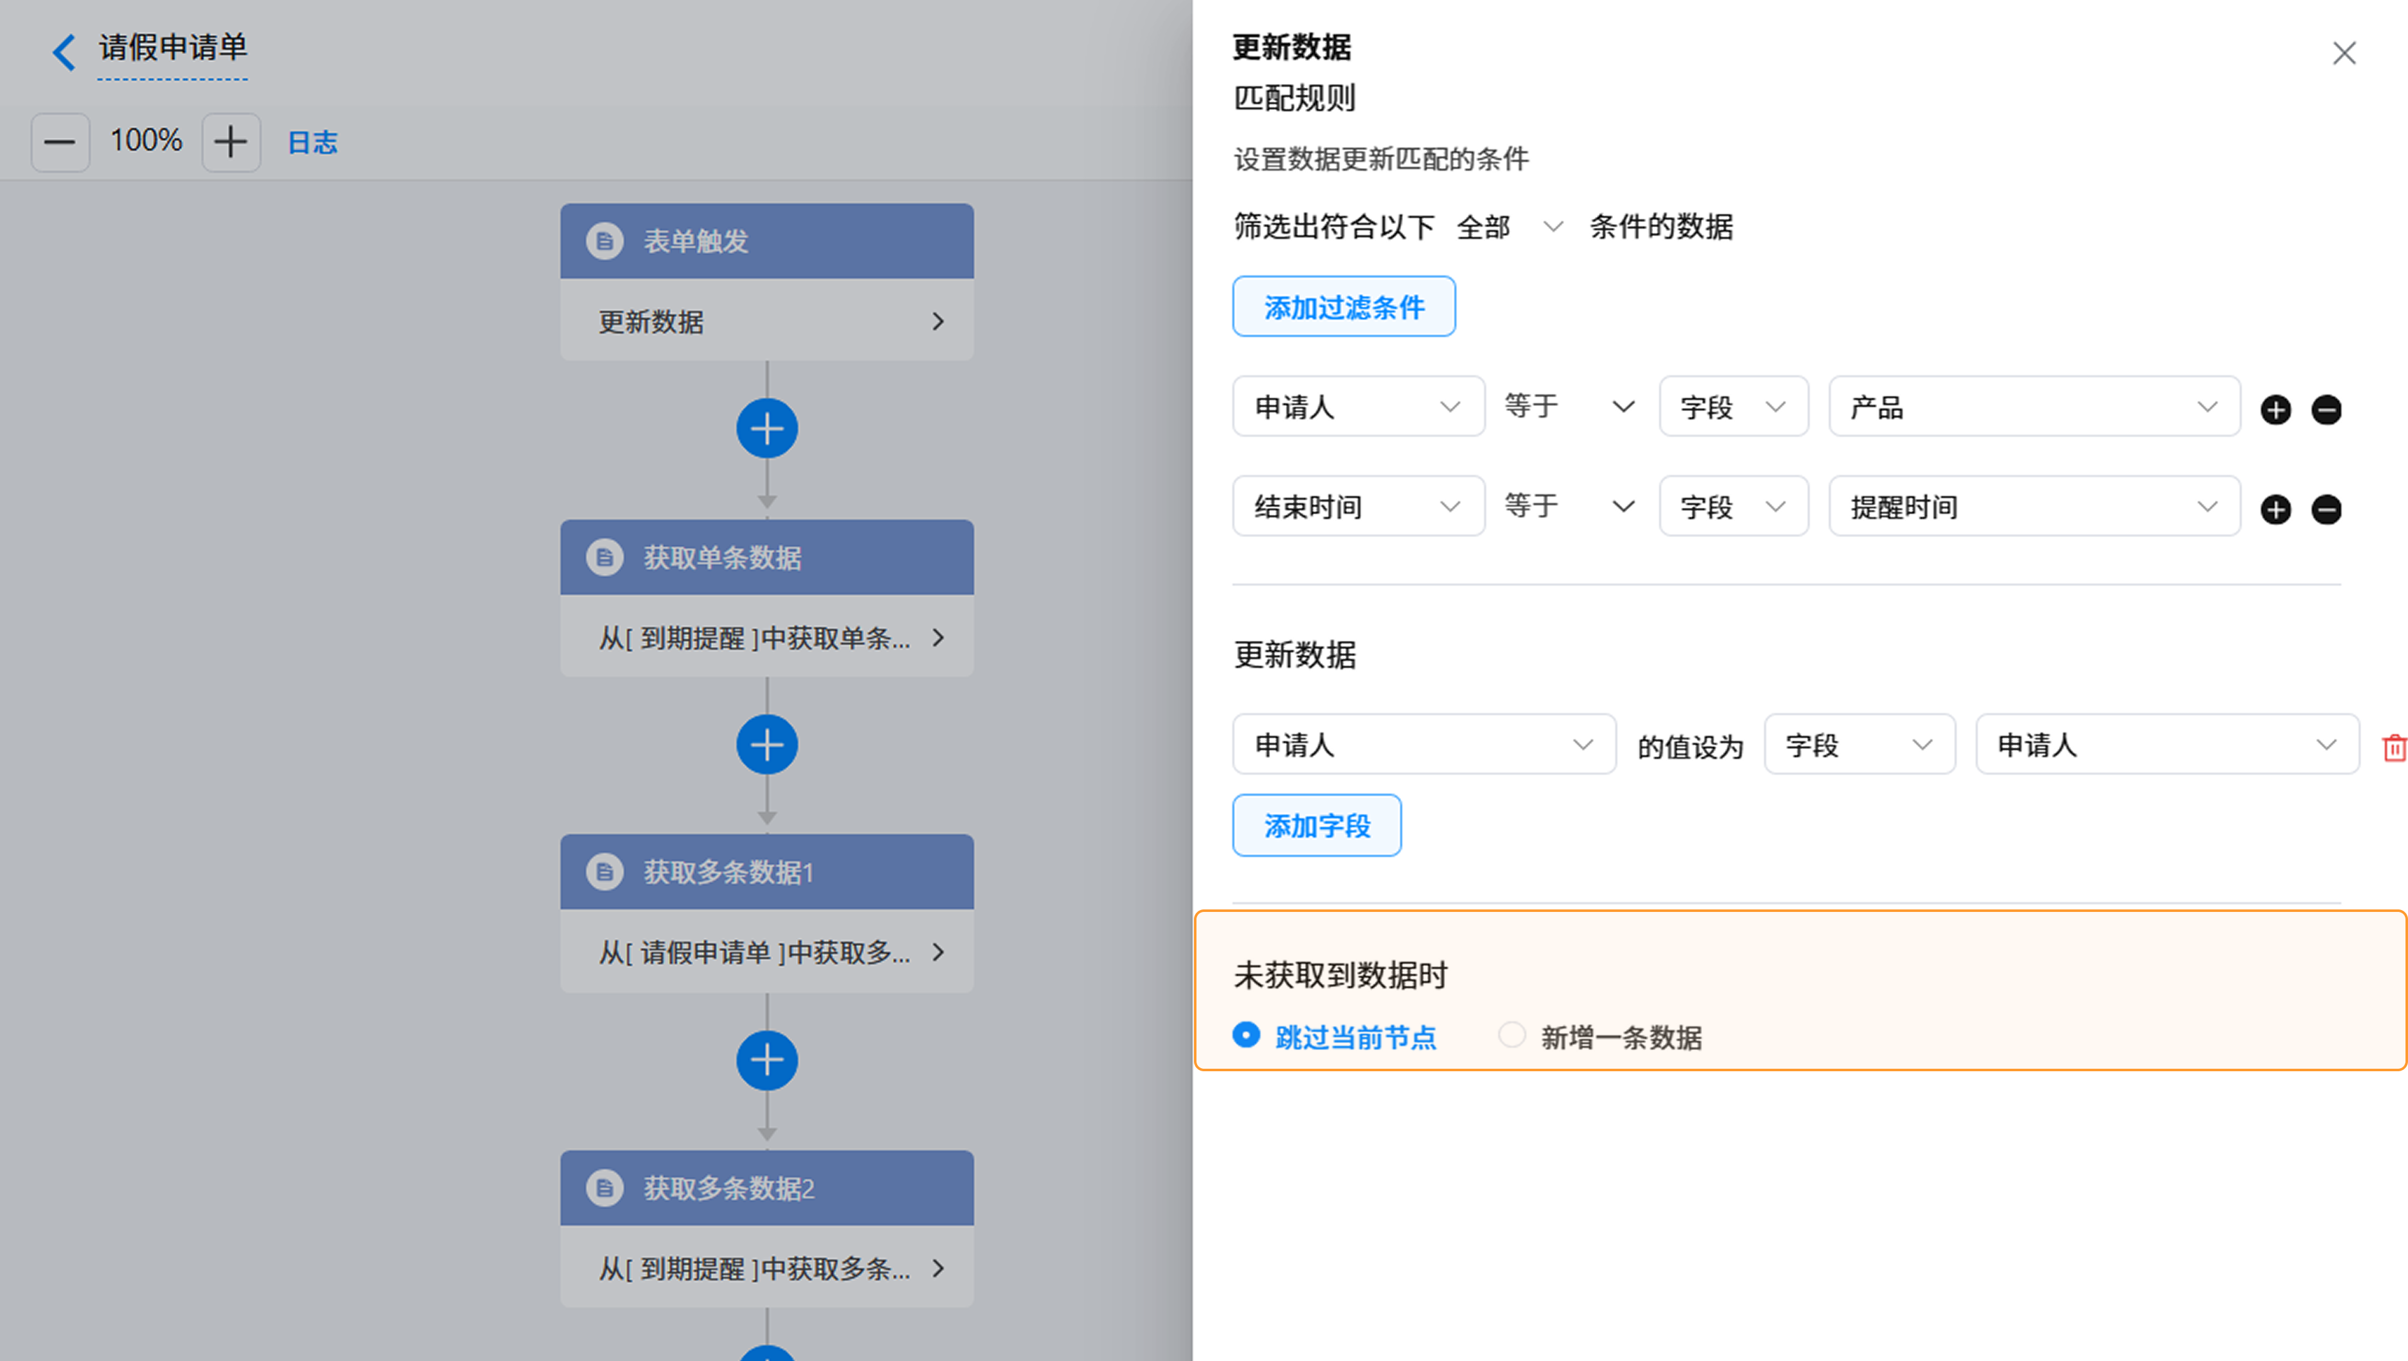Zoom in with the plus button
This screenshot has height=1361, width=2408.
click(231, 142)
